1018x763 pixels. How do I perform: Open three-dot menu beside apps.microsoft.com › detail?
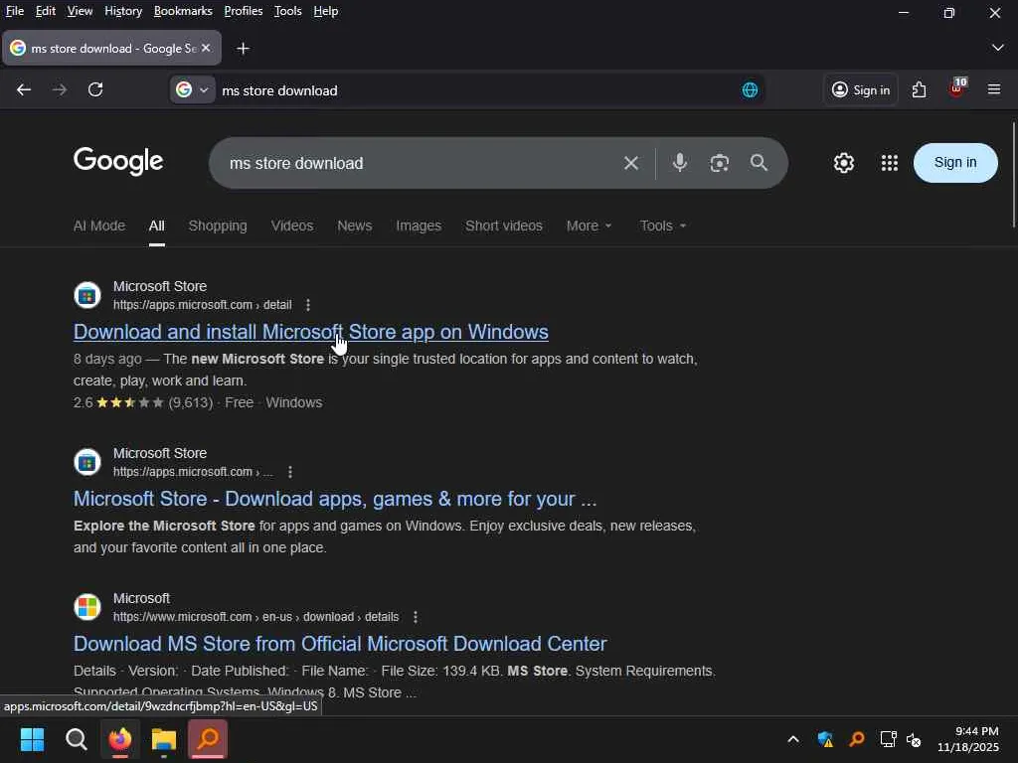click(308, 305)
